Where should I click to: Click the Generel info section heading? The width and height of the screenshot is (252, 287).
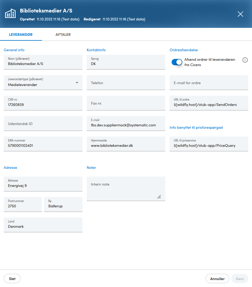14,50
